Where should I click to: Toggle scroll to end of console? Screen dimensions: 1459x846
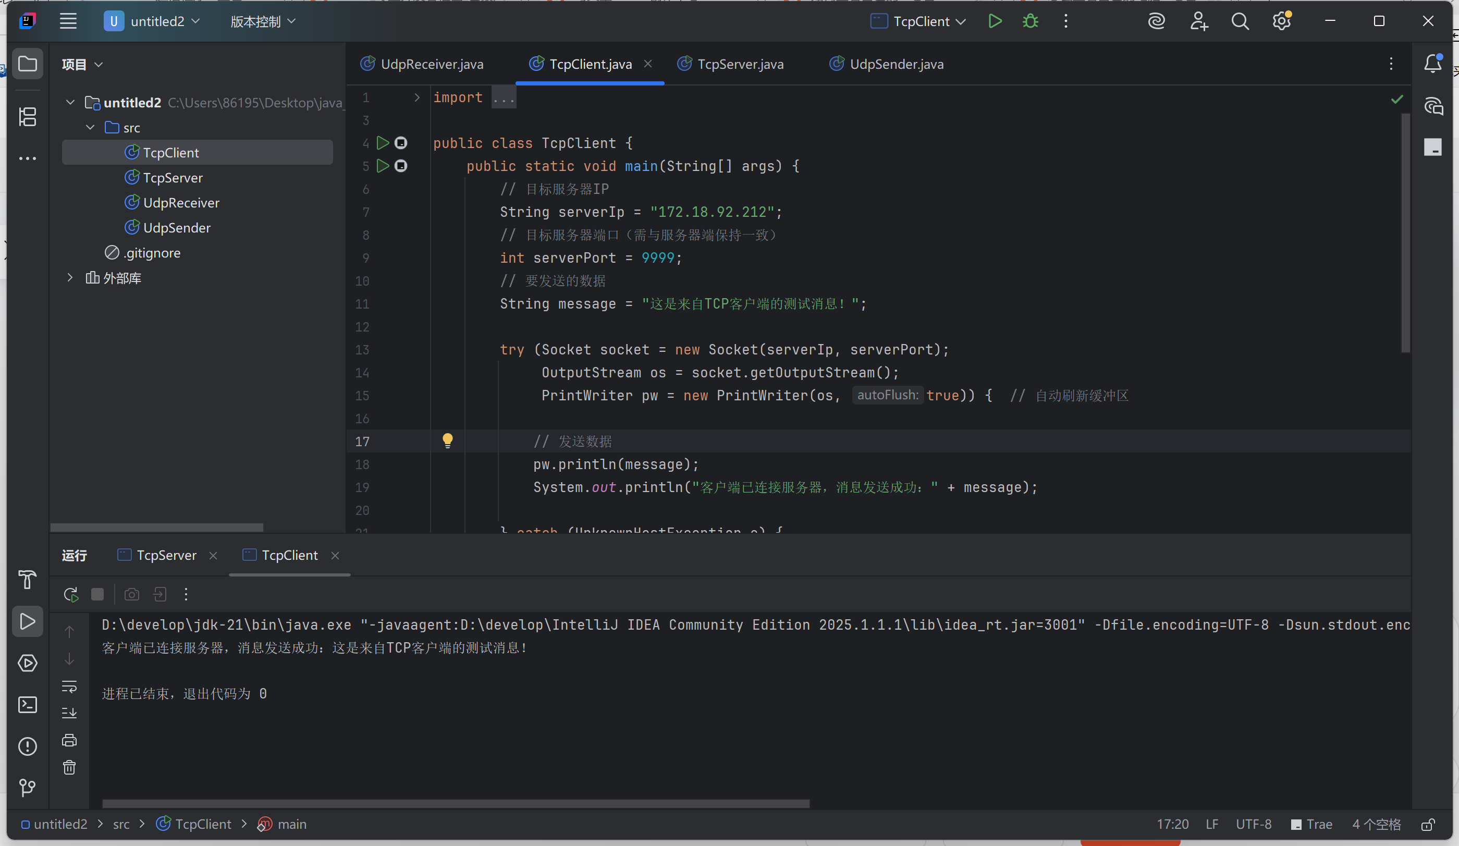coord(69,713)
